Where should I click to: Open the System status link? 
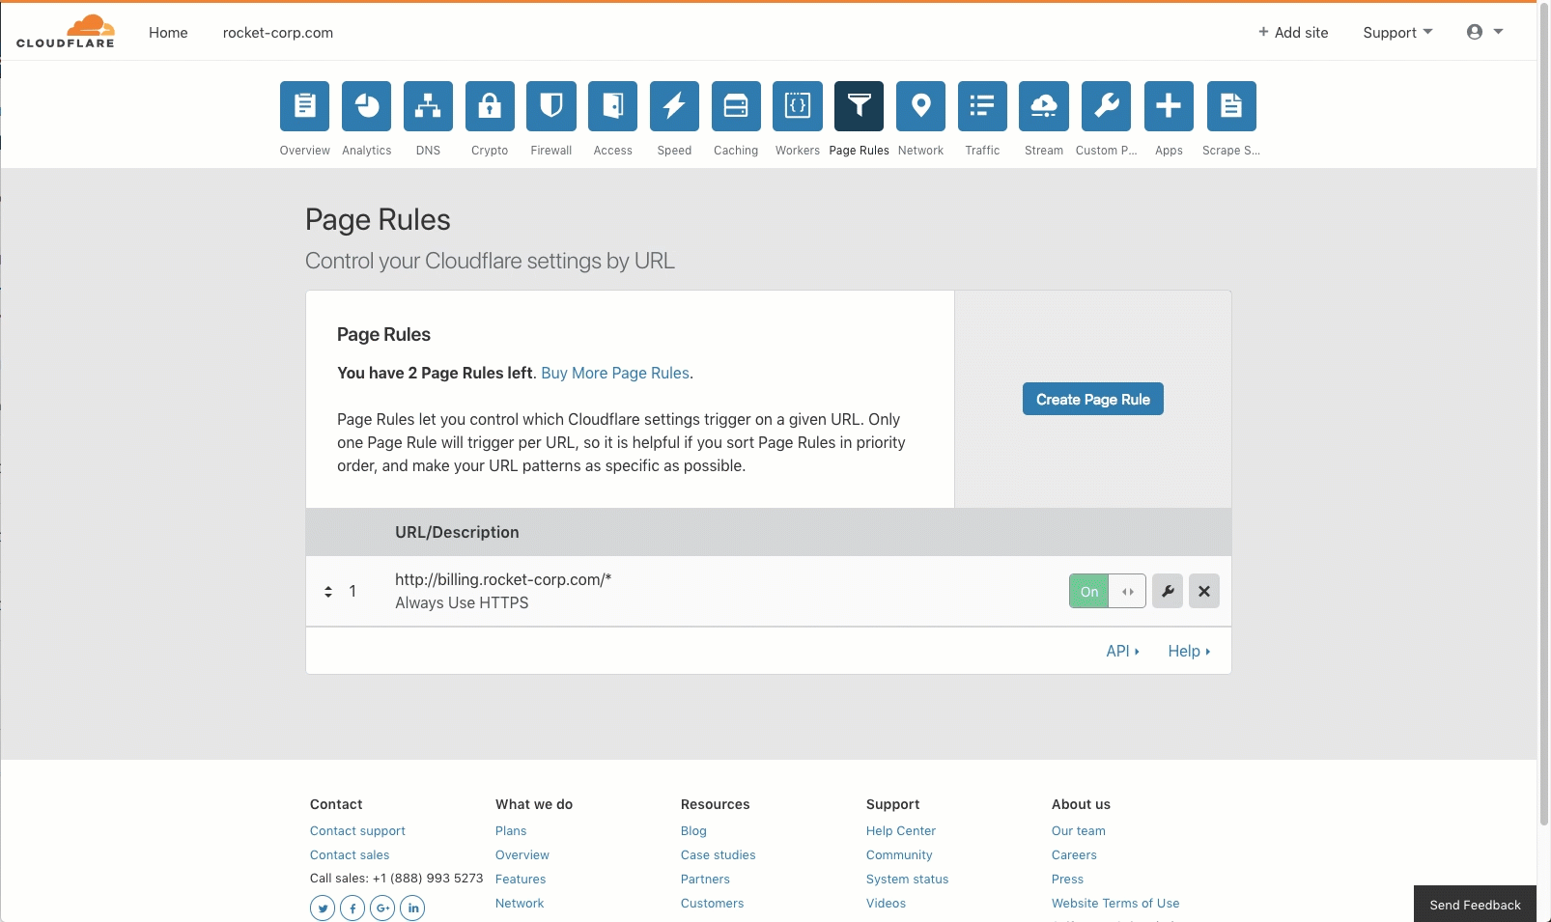click(x=908, y=879)
